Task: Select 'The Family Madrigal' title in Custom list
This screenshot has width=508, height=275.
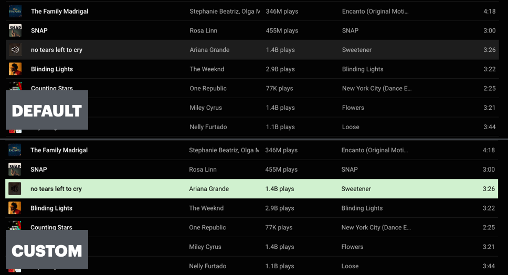Action: click(59, 150)
